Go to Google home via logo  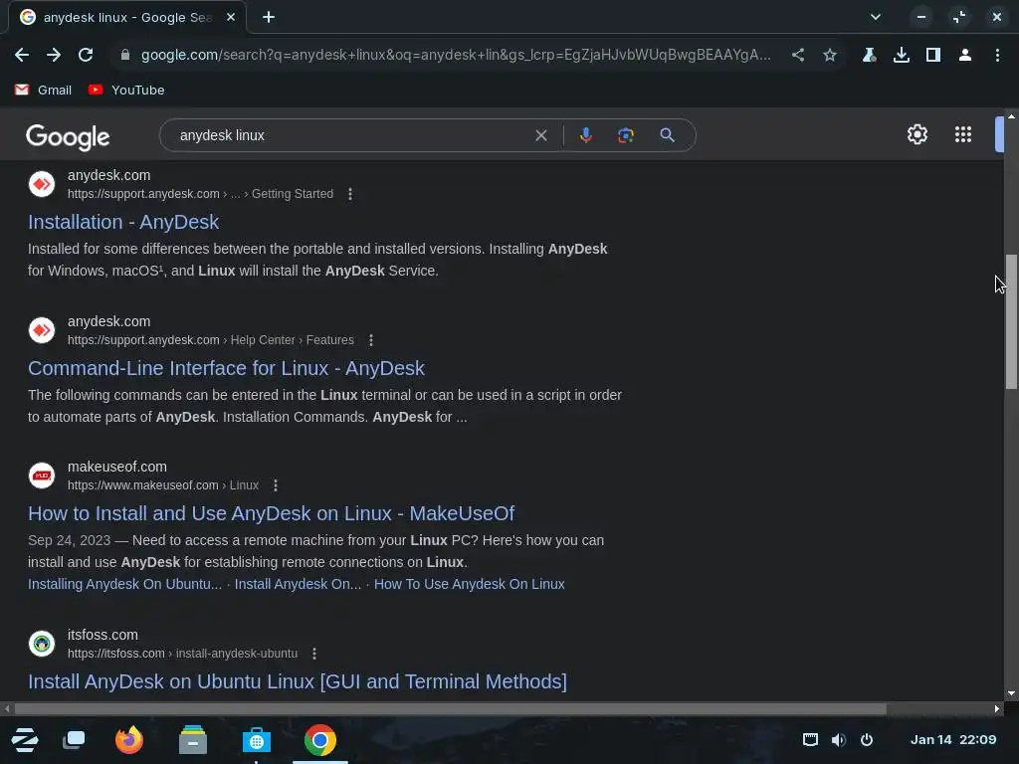click(x=68, y=136)
